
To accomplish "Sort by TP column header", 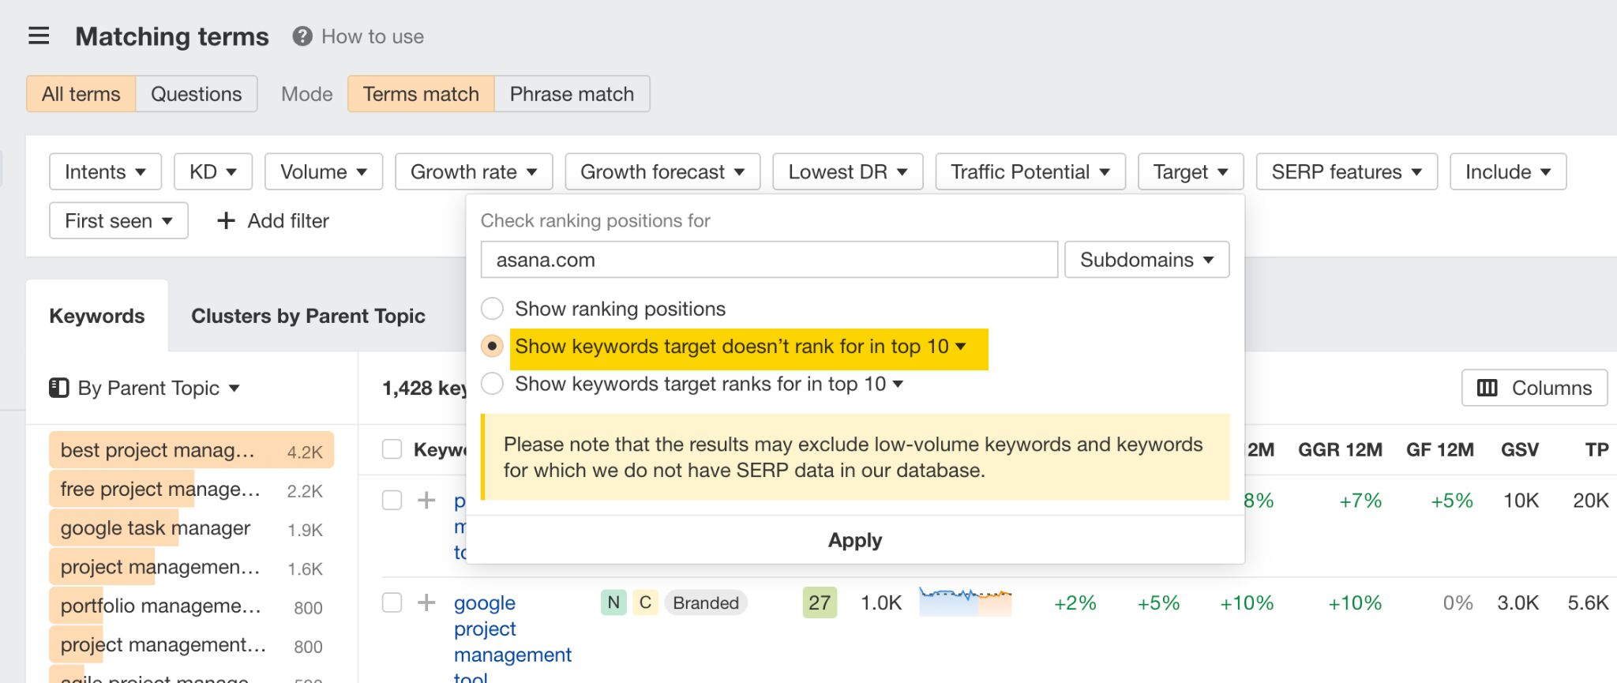I will [1596, 449].
